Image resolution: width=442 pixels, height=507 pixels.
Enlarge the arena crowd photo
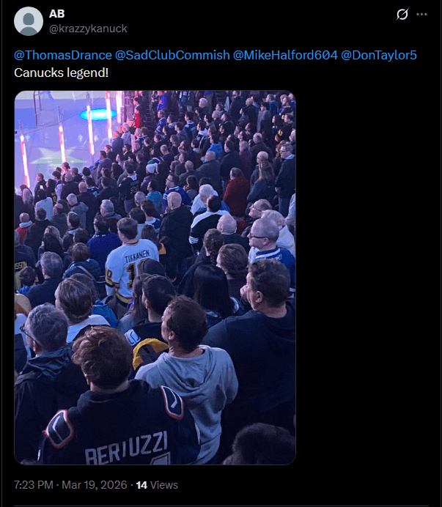pyautogui.click(x=155, y=278)
